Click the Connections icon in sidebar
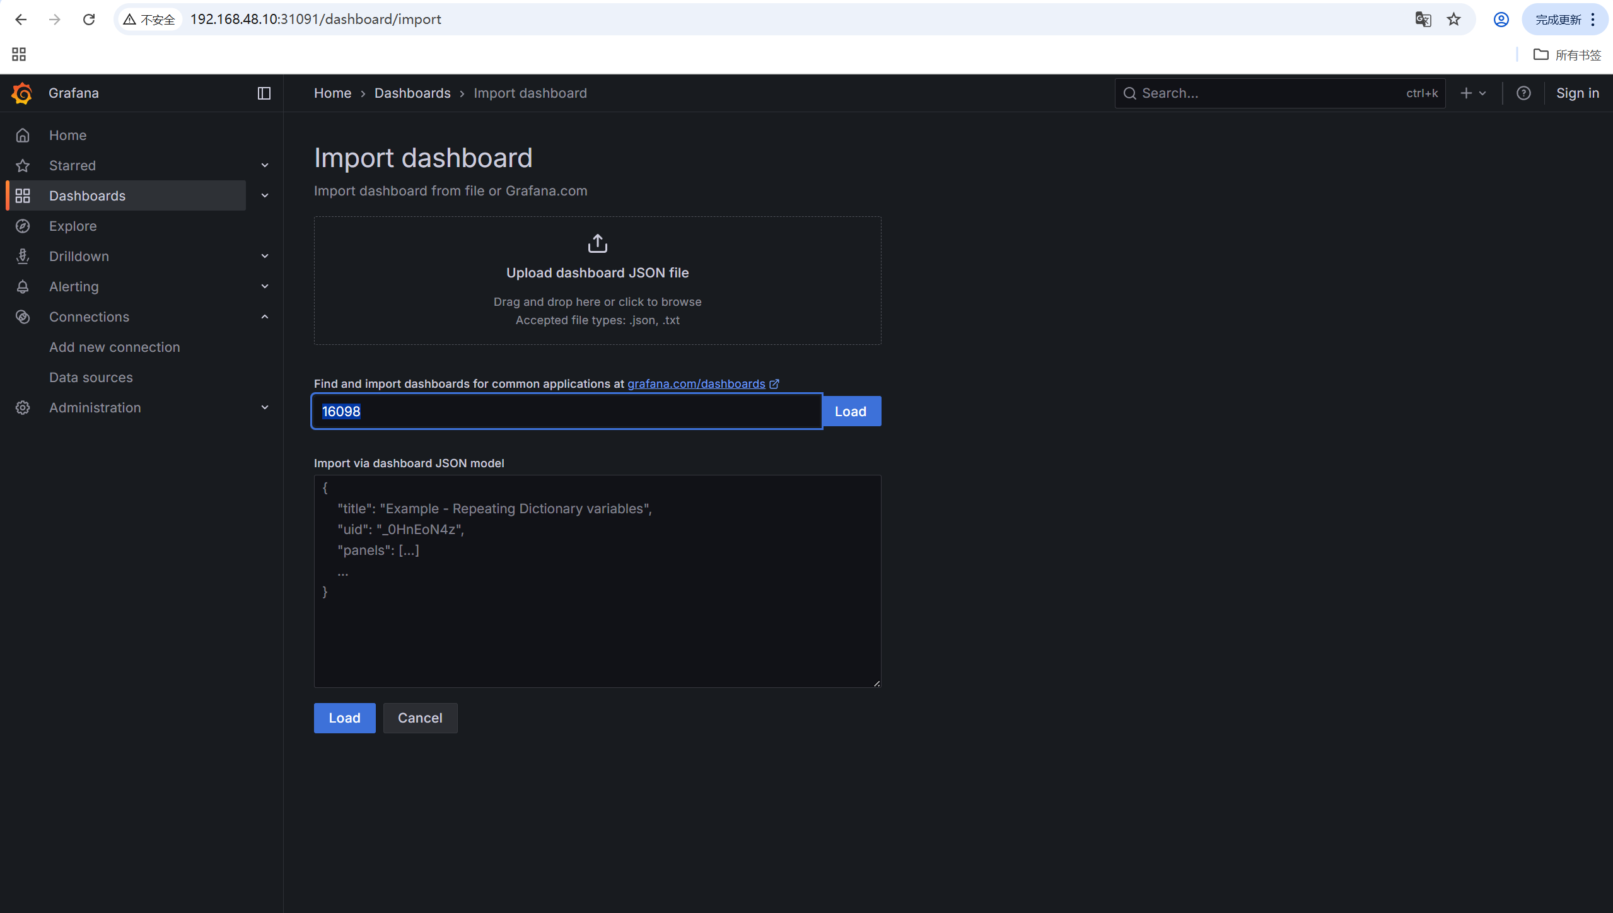 23,317
